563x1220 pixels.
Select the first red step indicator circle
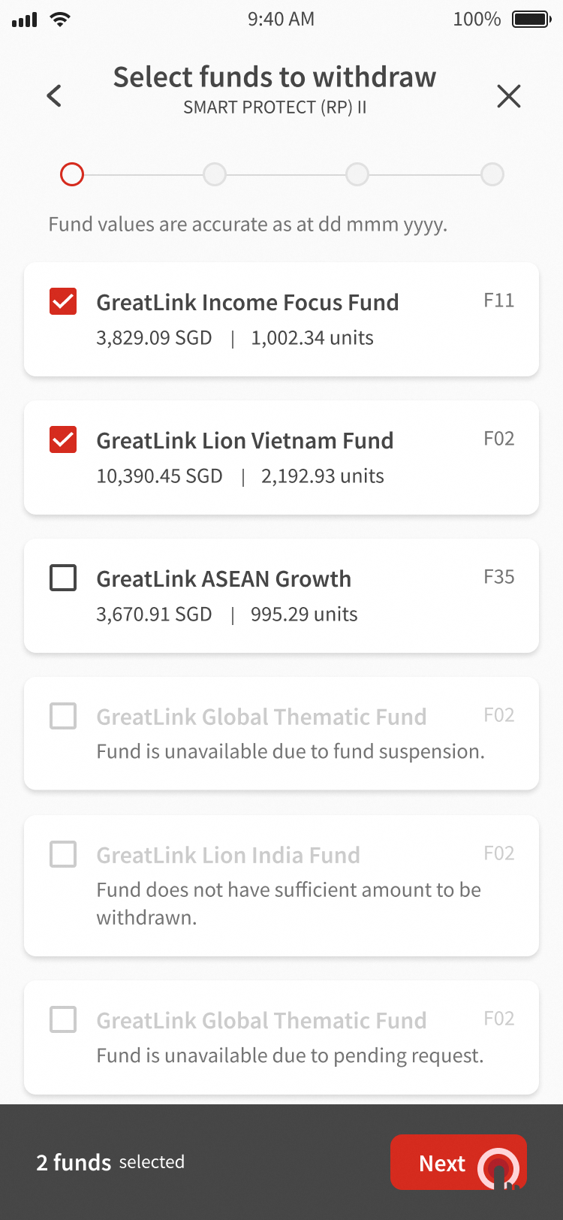point(72,174)
